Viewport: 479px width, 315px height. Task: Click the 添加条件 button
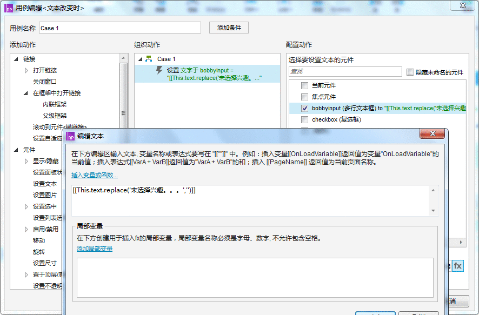tap(229, 28)
